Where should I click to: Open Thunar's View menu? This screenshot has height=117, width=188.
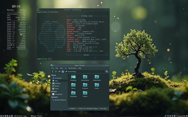[x=61, y=68]
